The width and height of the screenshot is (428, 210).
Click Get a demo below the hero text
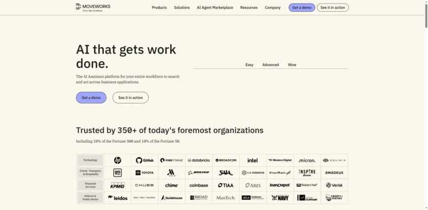[91, 97]
